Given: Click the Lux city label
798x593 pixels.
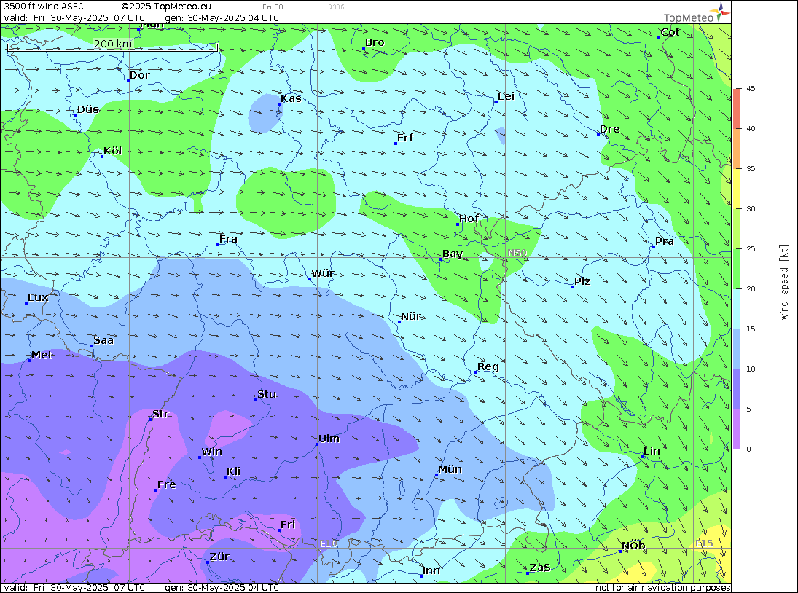Looking at the screenshot, I should point(38,297).
